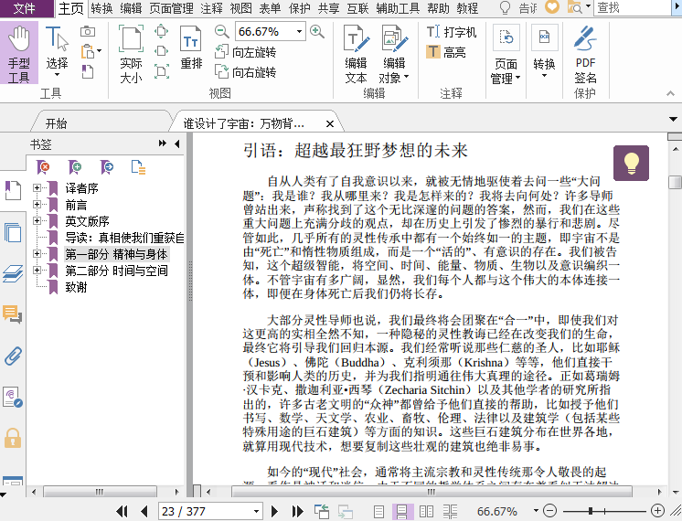Open the Edit Object tool

coord(394,54)
